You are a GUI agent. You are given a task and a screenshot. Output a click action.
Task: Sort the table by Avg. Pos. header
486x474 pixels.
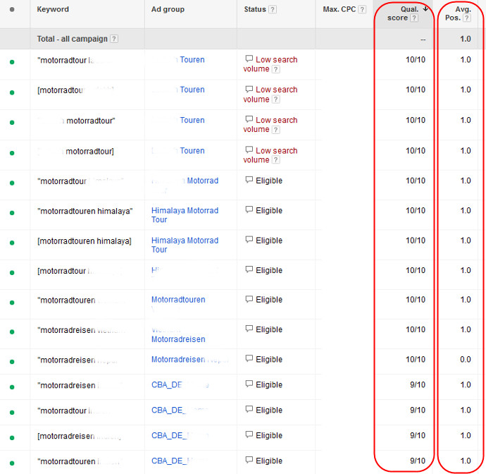pyautogui.click(x=463, y=10)
